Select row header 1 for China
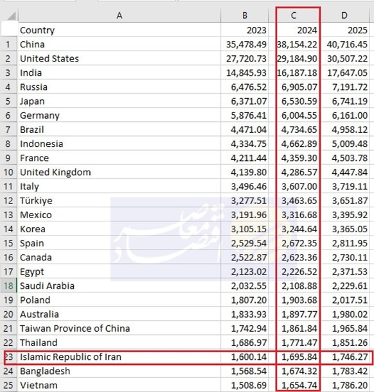This screenshot has height=392, width=374. pyautogui.click(x=8, y=44)
